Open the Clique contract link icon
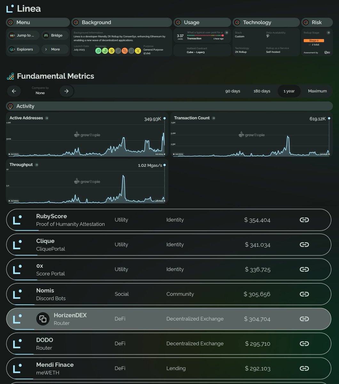This screenshot has width=339, height=384. 304,244
